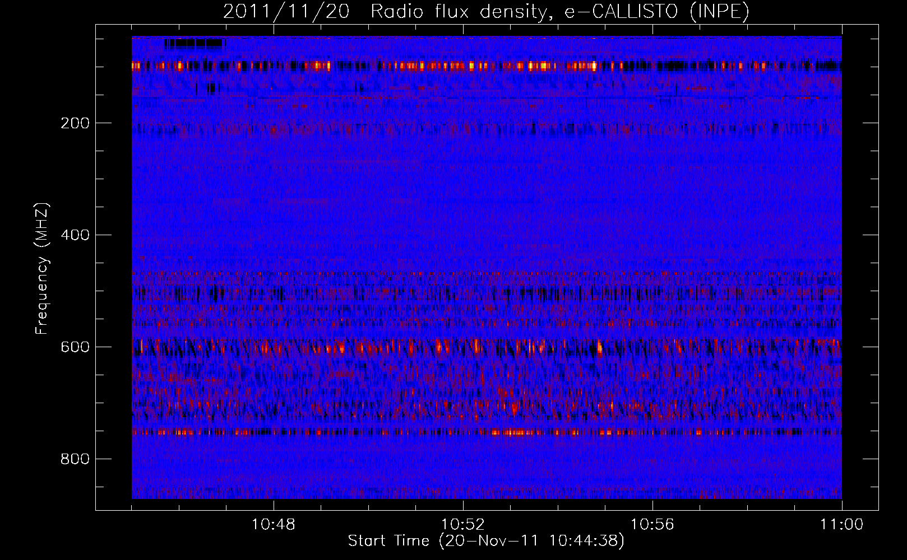Click the frequency tick label "200"

75,123
